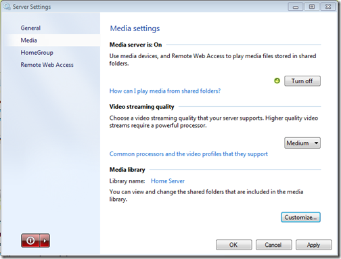Image resolution: width=341 pixels, height=259 pixels.
Task: Click the Cancel button
Action: tap(273, 245)
